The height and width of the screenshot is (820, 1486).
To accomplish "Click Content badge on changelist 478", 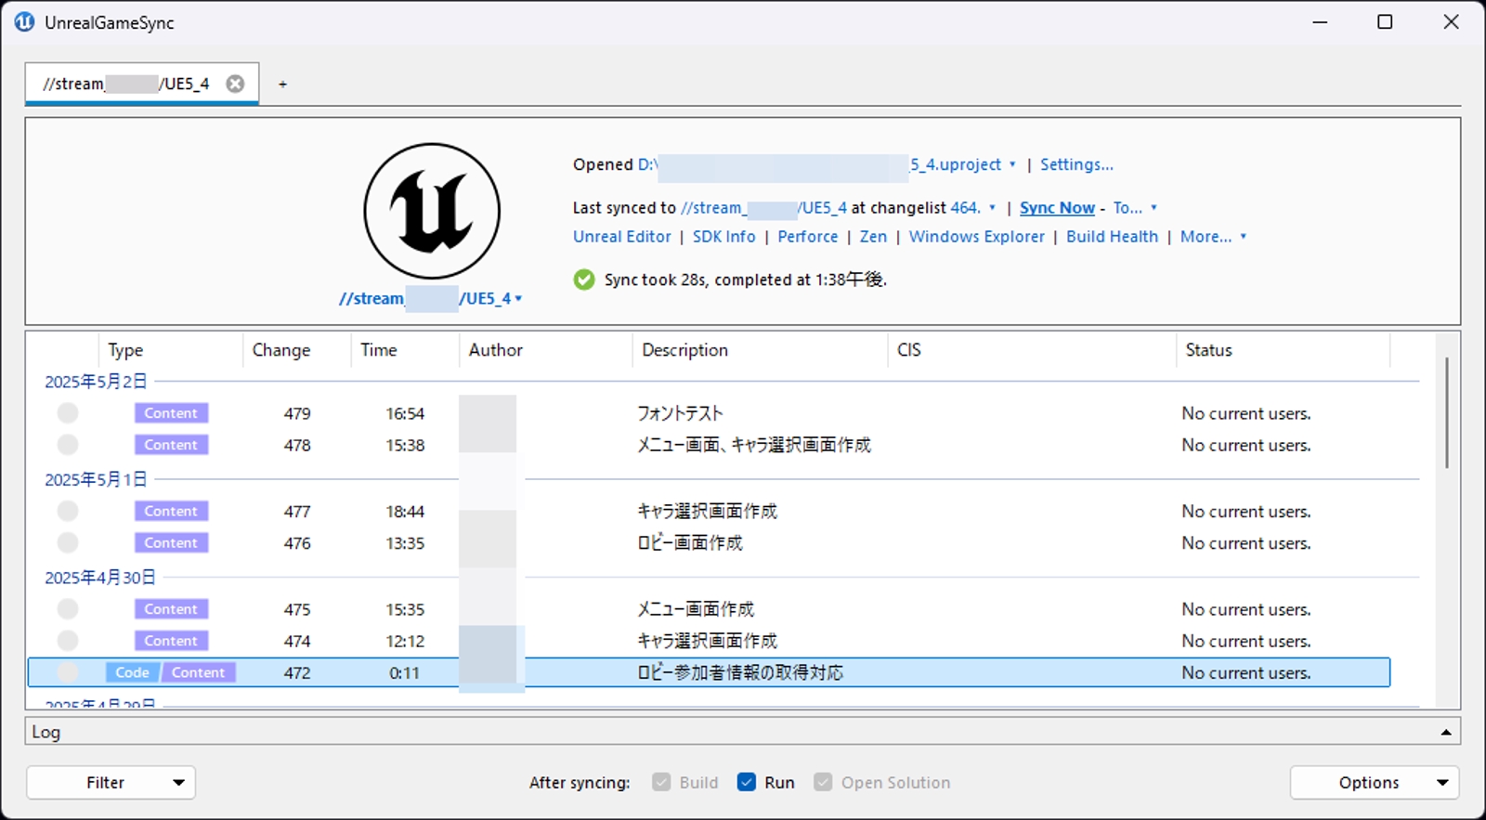I will (171, 445).
